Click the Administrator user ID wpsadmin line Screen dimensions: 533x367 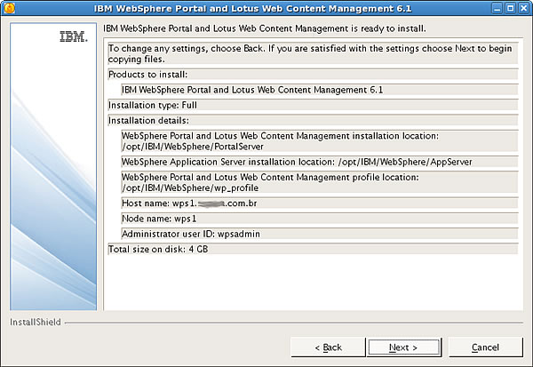pyautogui.click(x=320, y=234)
